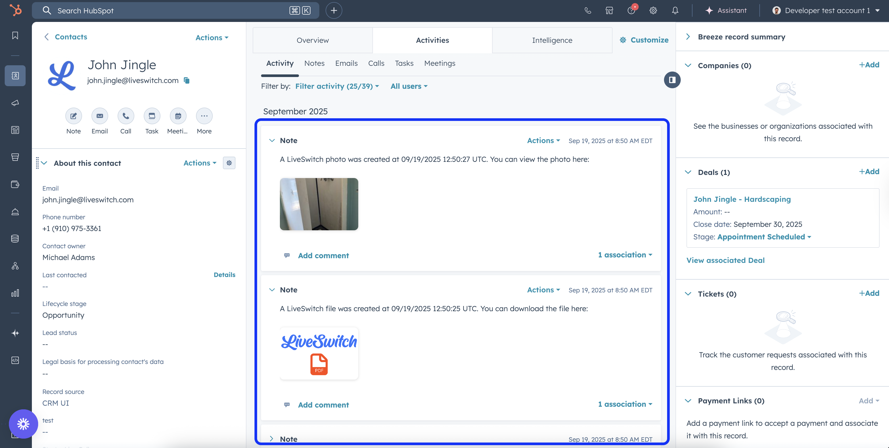This screenshot has width=889, height=448.
Task: Open the LiveSwitch photo thumbnail
Action: (319, 204)
